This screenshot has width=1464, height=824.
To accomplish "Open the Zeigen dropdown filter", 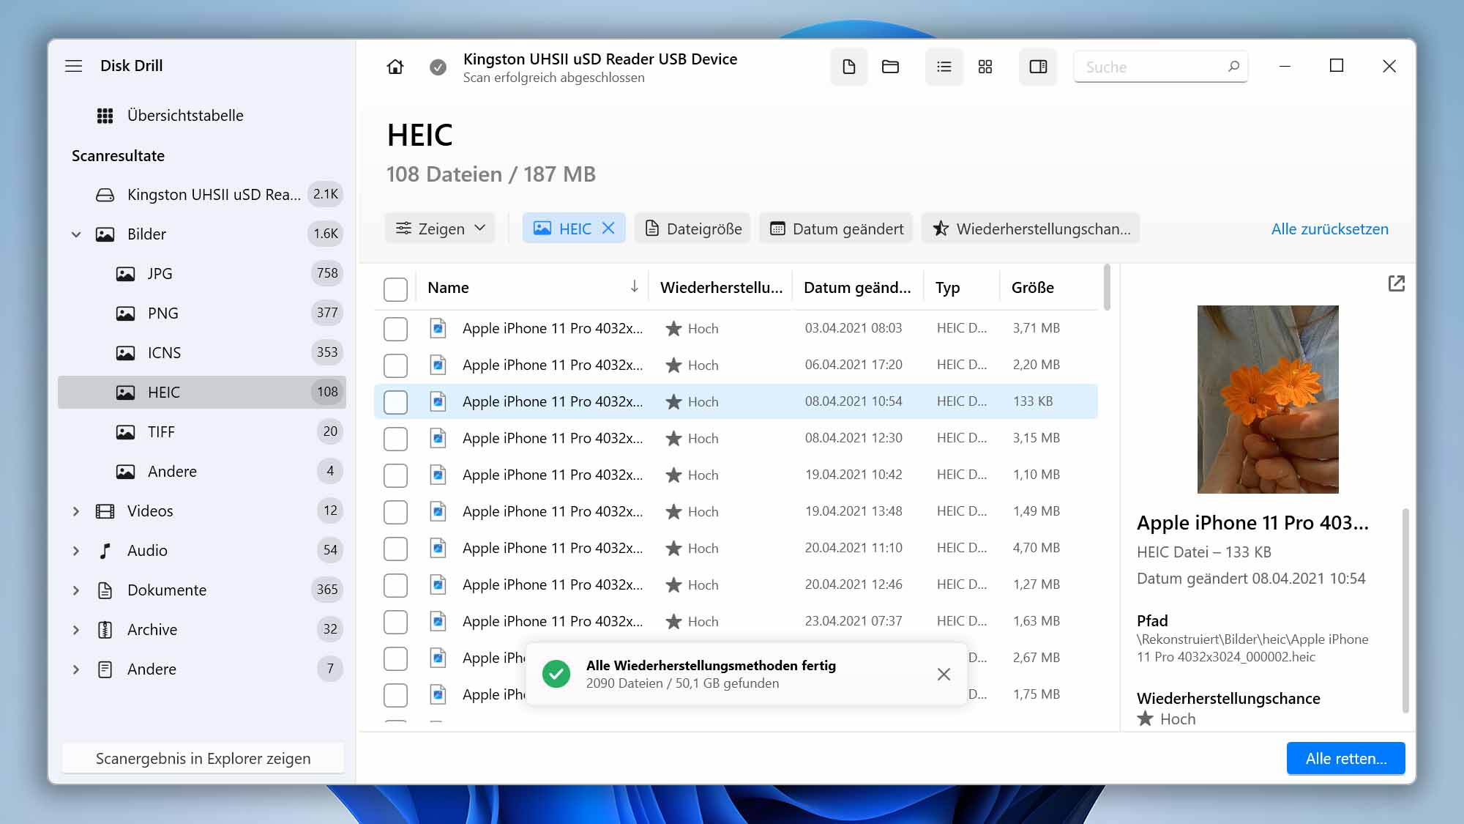I will click(440, 229).
